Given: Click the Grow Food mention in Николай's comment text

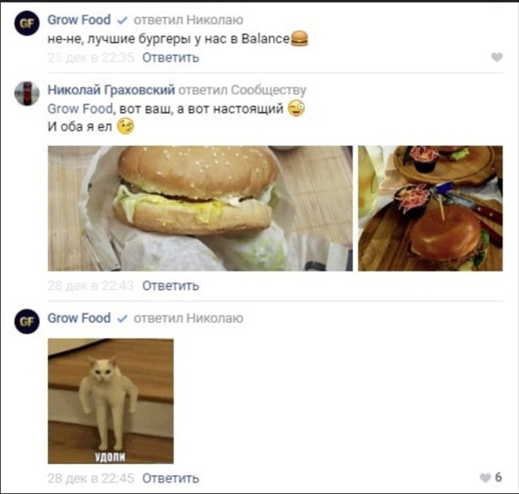Looking at the screenshot, I should point(80,109).
